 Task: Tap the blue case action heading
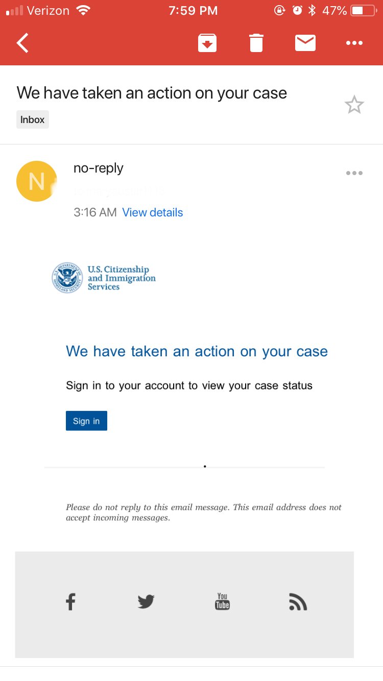[x=197, y=351]
